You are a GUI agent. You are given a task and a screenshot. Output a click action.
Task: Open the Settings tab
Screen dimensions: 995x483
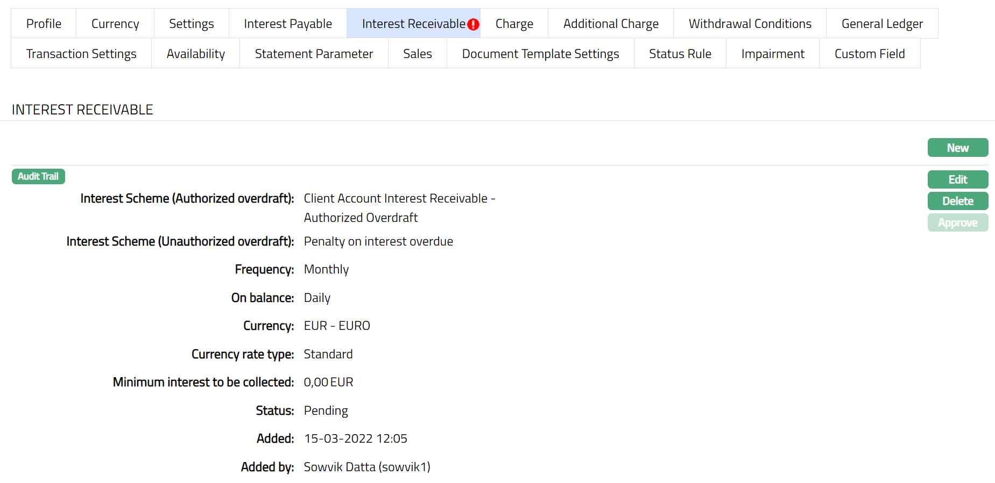[x=191, y=24]
